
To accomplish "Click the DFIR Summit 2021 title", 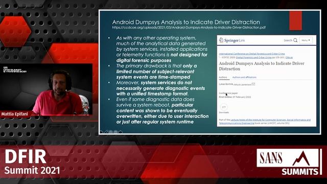I will pos(32,163).
